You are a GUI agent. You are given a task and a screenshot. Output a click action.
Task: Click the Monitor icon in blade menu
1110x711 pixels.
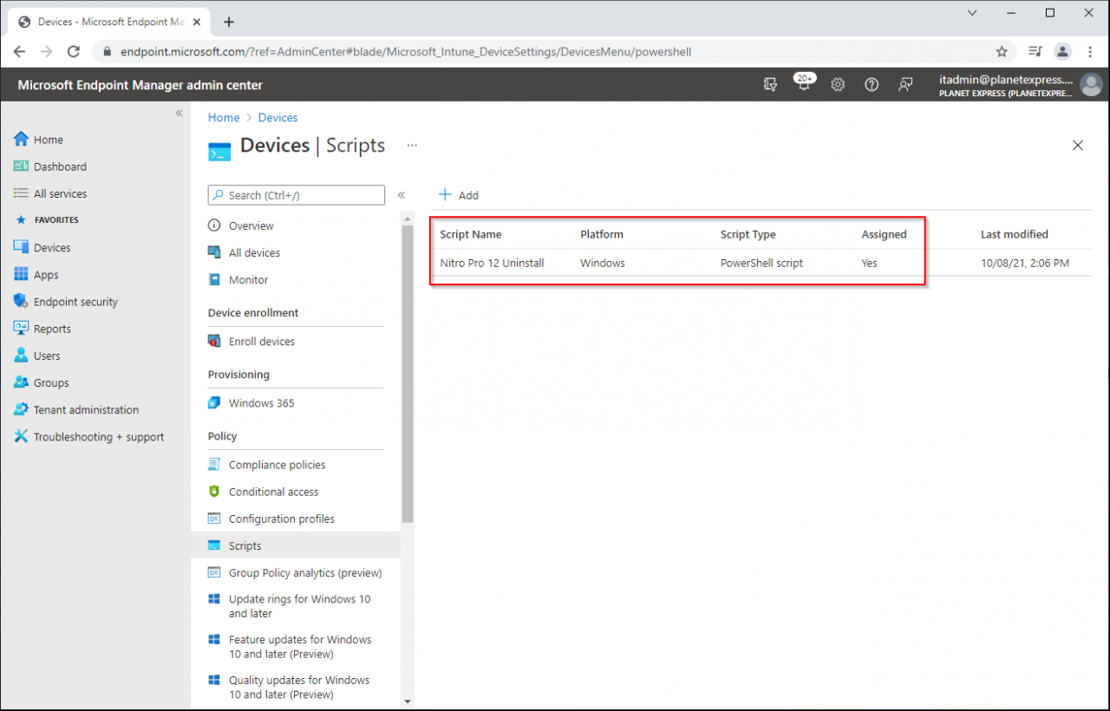(214, 279)
